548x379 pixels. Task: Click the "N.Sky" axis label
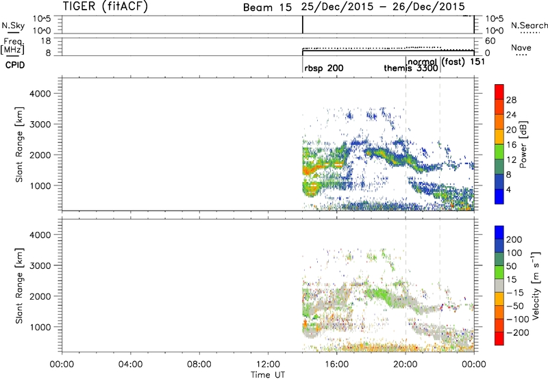(x=13, y=25)
